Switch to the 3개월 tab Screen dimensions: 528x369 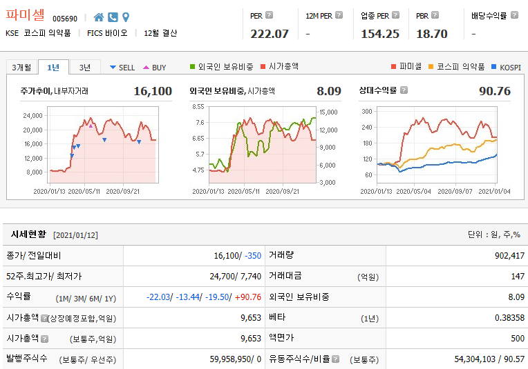tap(21, 67)
